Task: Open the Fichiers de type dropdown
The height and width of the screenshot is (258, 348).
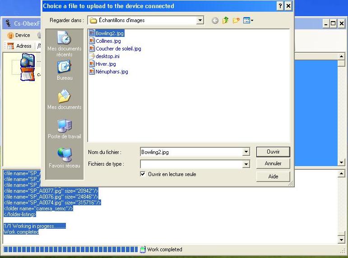Action: [246, 164]
